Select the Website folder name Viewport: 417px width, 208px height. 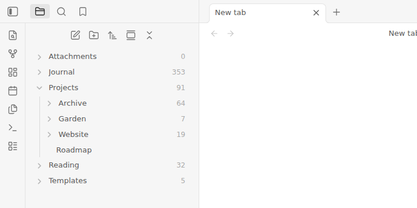(74, 135)
